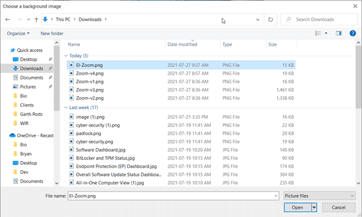Open the Bryan folder under OneDrive
The height and width of the screenshot is (217, 362).
tap(26, 154)
